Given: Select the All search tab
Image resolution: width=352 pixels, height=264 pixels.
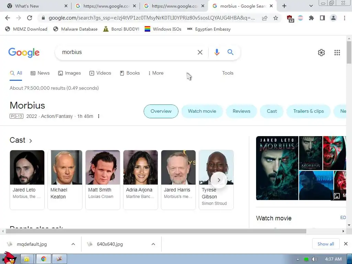Looking at the screenshot, I should (16, 73).
